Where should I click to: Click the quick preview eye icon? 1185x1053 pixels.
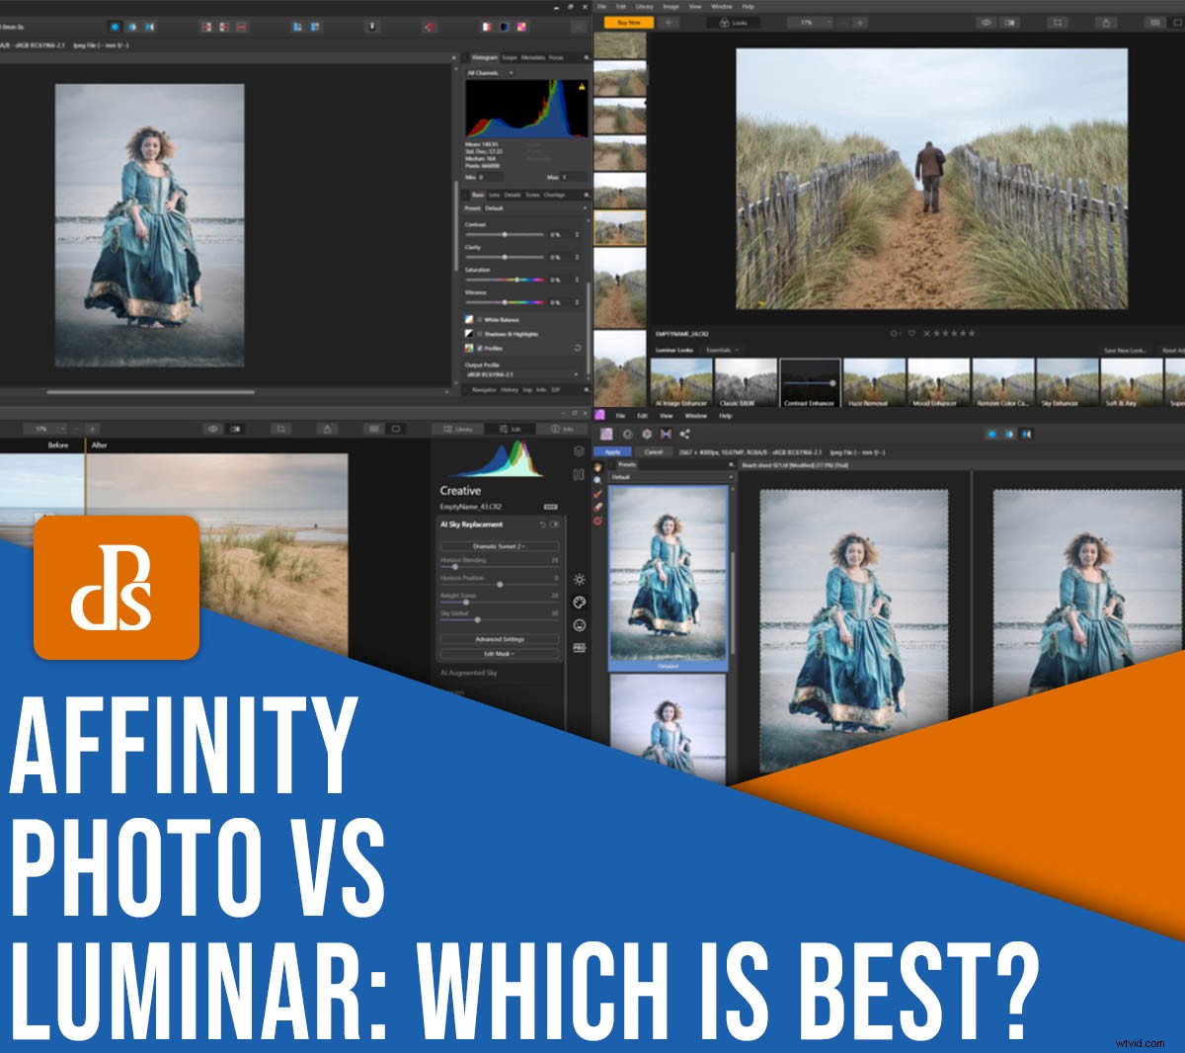[x=987, y=23]
